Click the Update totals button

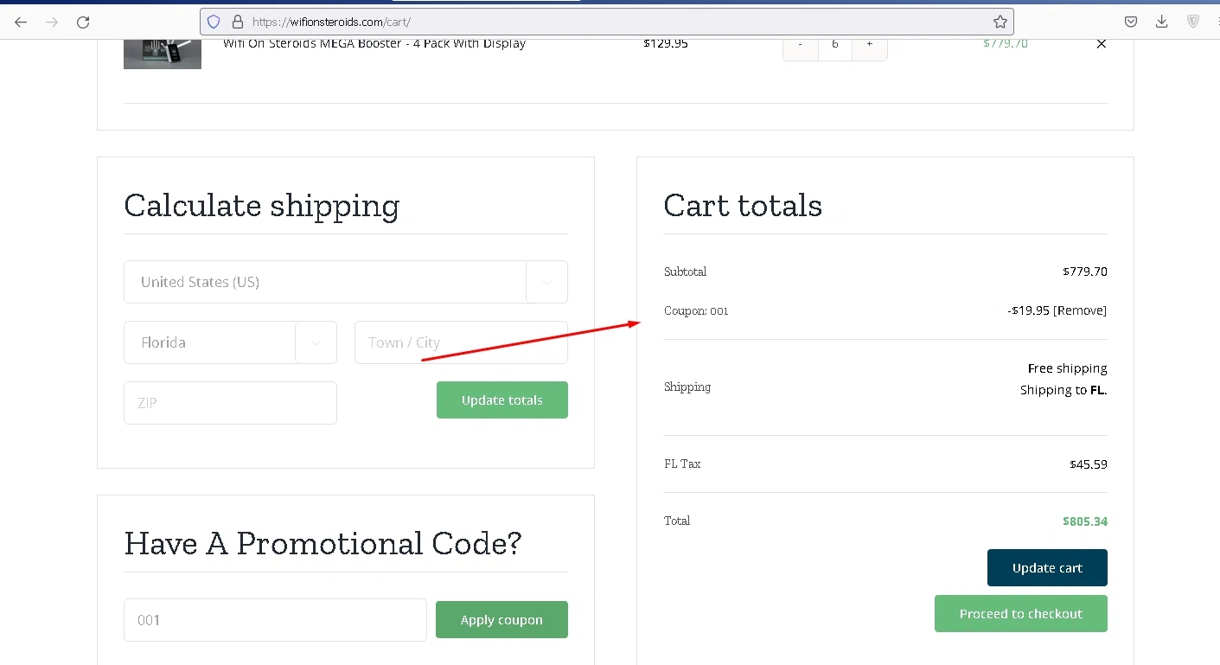click(x=502, y=400)
